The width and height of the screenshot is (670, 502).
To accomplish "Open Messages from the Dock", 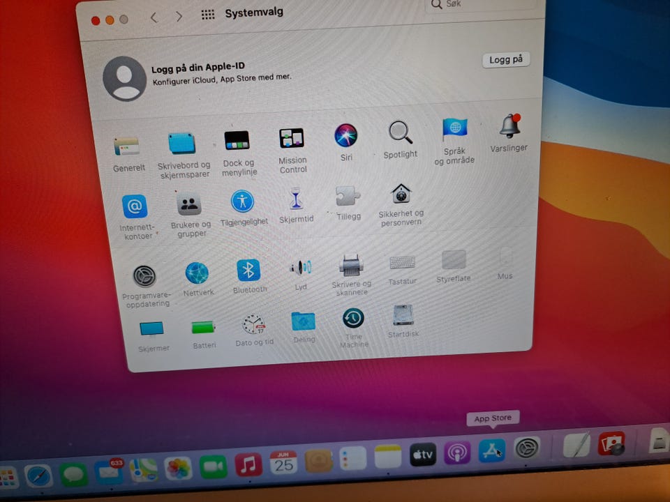I will [x=73, y=474].
